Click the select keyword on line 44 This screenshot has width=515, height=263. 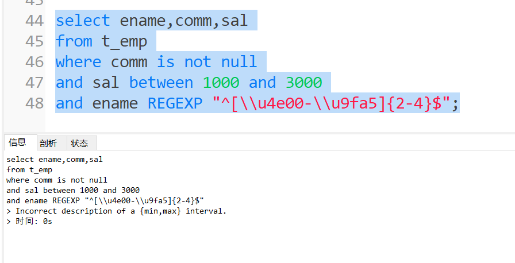click(x=83, y=21)
